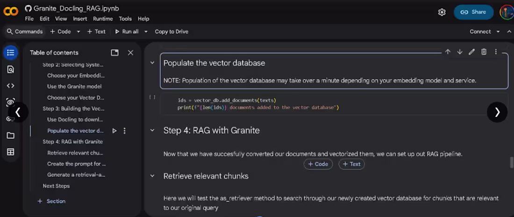Viewport: 514px width, 217px height.
Task: Open the Edit menu
Action: [x=44, y=19]
